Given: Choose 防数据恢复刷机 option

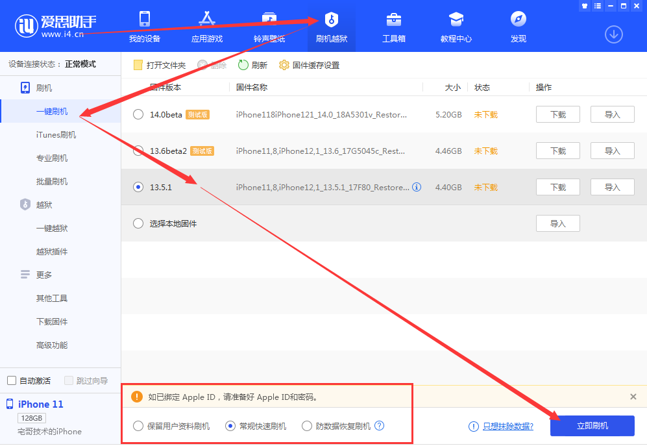Looking at the screenshot, I should [x=306, y=426].
